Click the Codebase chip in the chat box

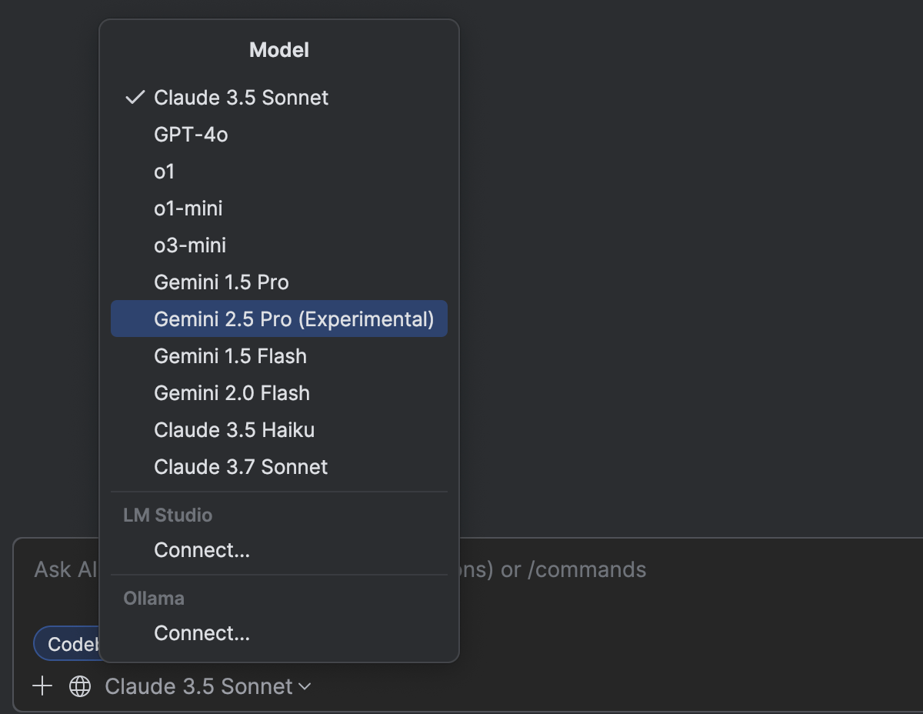tap(68, 644)
